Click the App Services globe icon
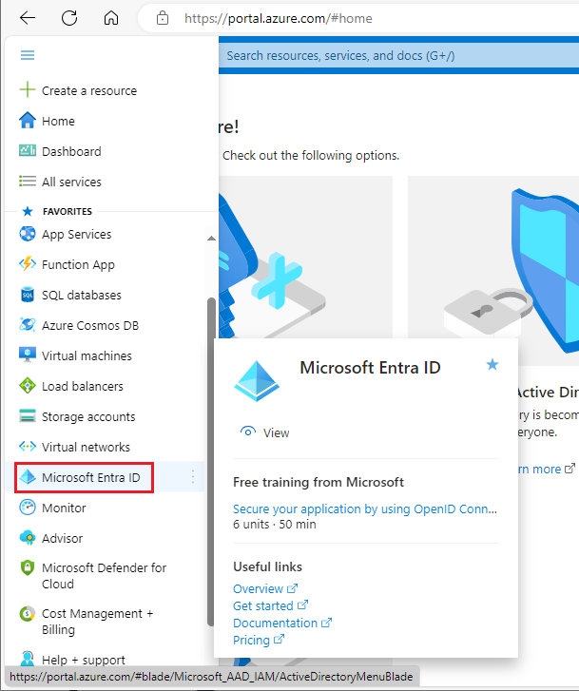Image resolution: width=579 pixels, height=691 pixels. 28,234
